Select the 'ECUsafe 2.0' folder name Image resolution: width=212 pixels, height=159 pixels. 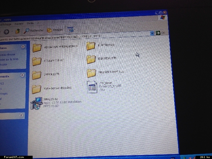(54, 60)
